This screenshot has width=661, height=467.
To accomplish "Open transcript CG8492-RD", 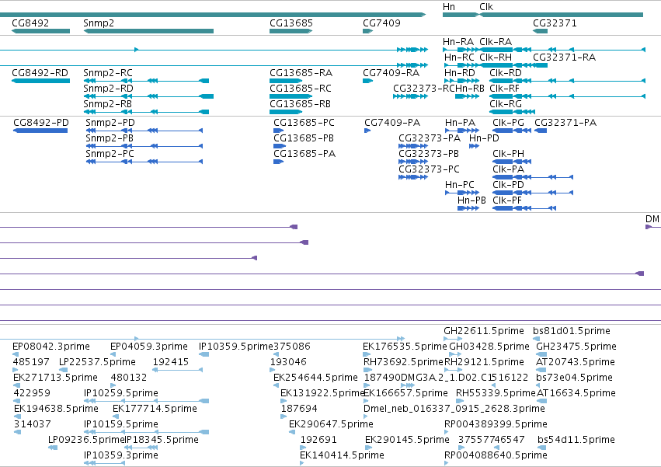I will (x=40, y=73).
